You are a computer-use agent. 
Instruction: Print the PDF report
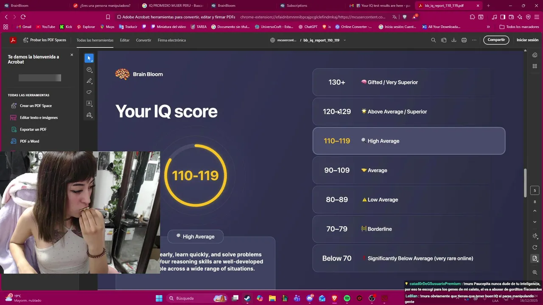coord(464,40)
